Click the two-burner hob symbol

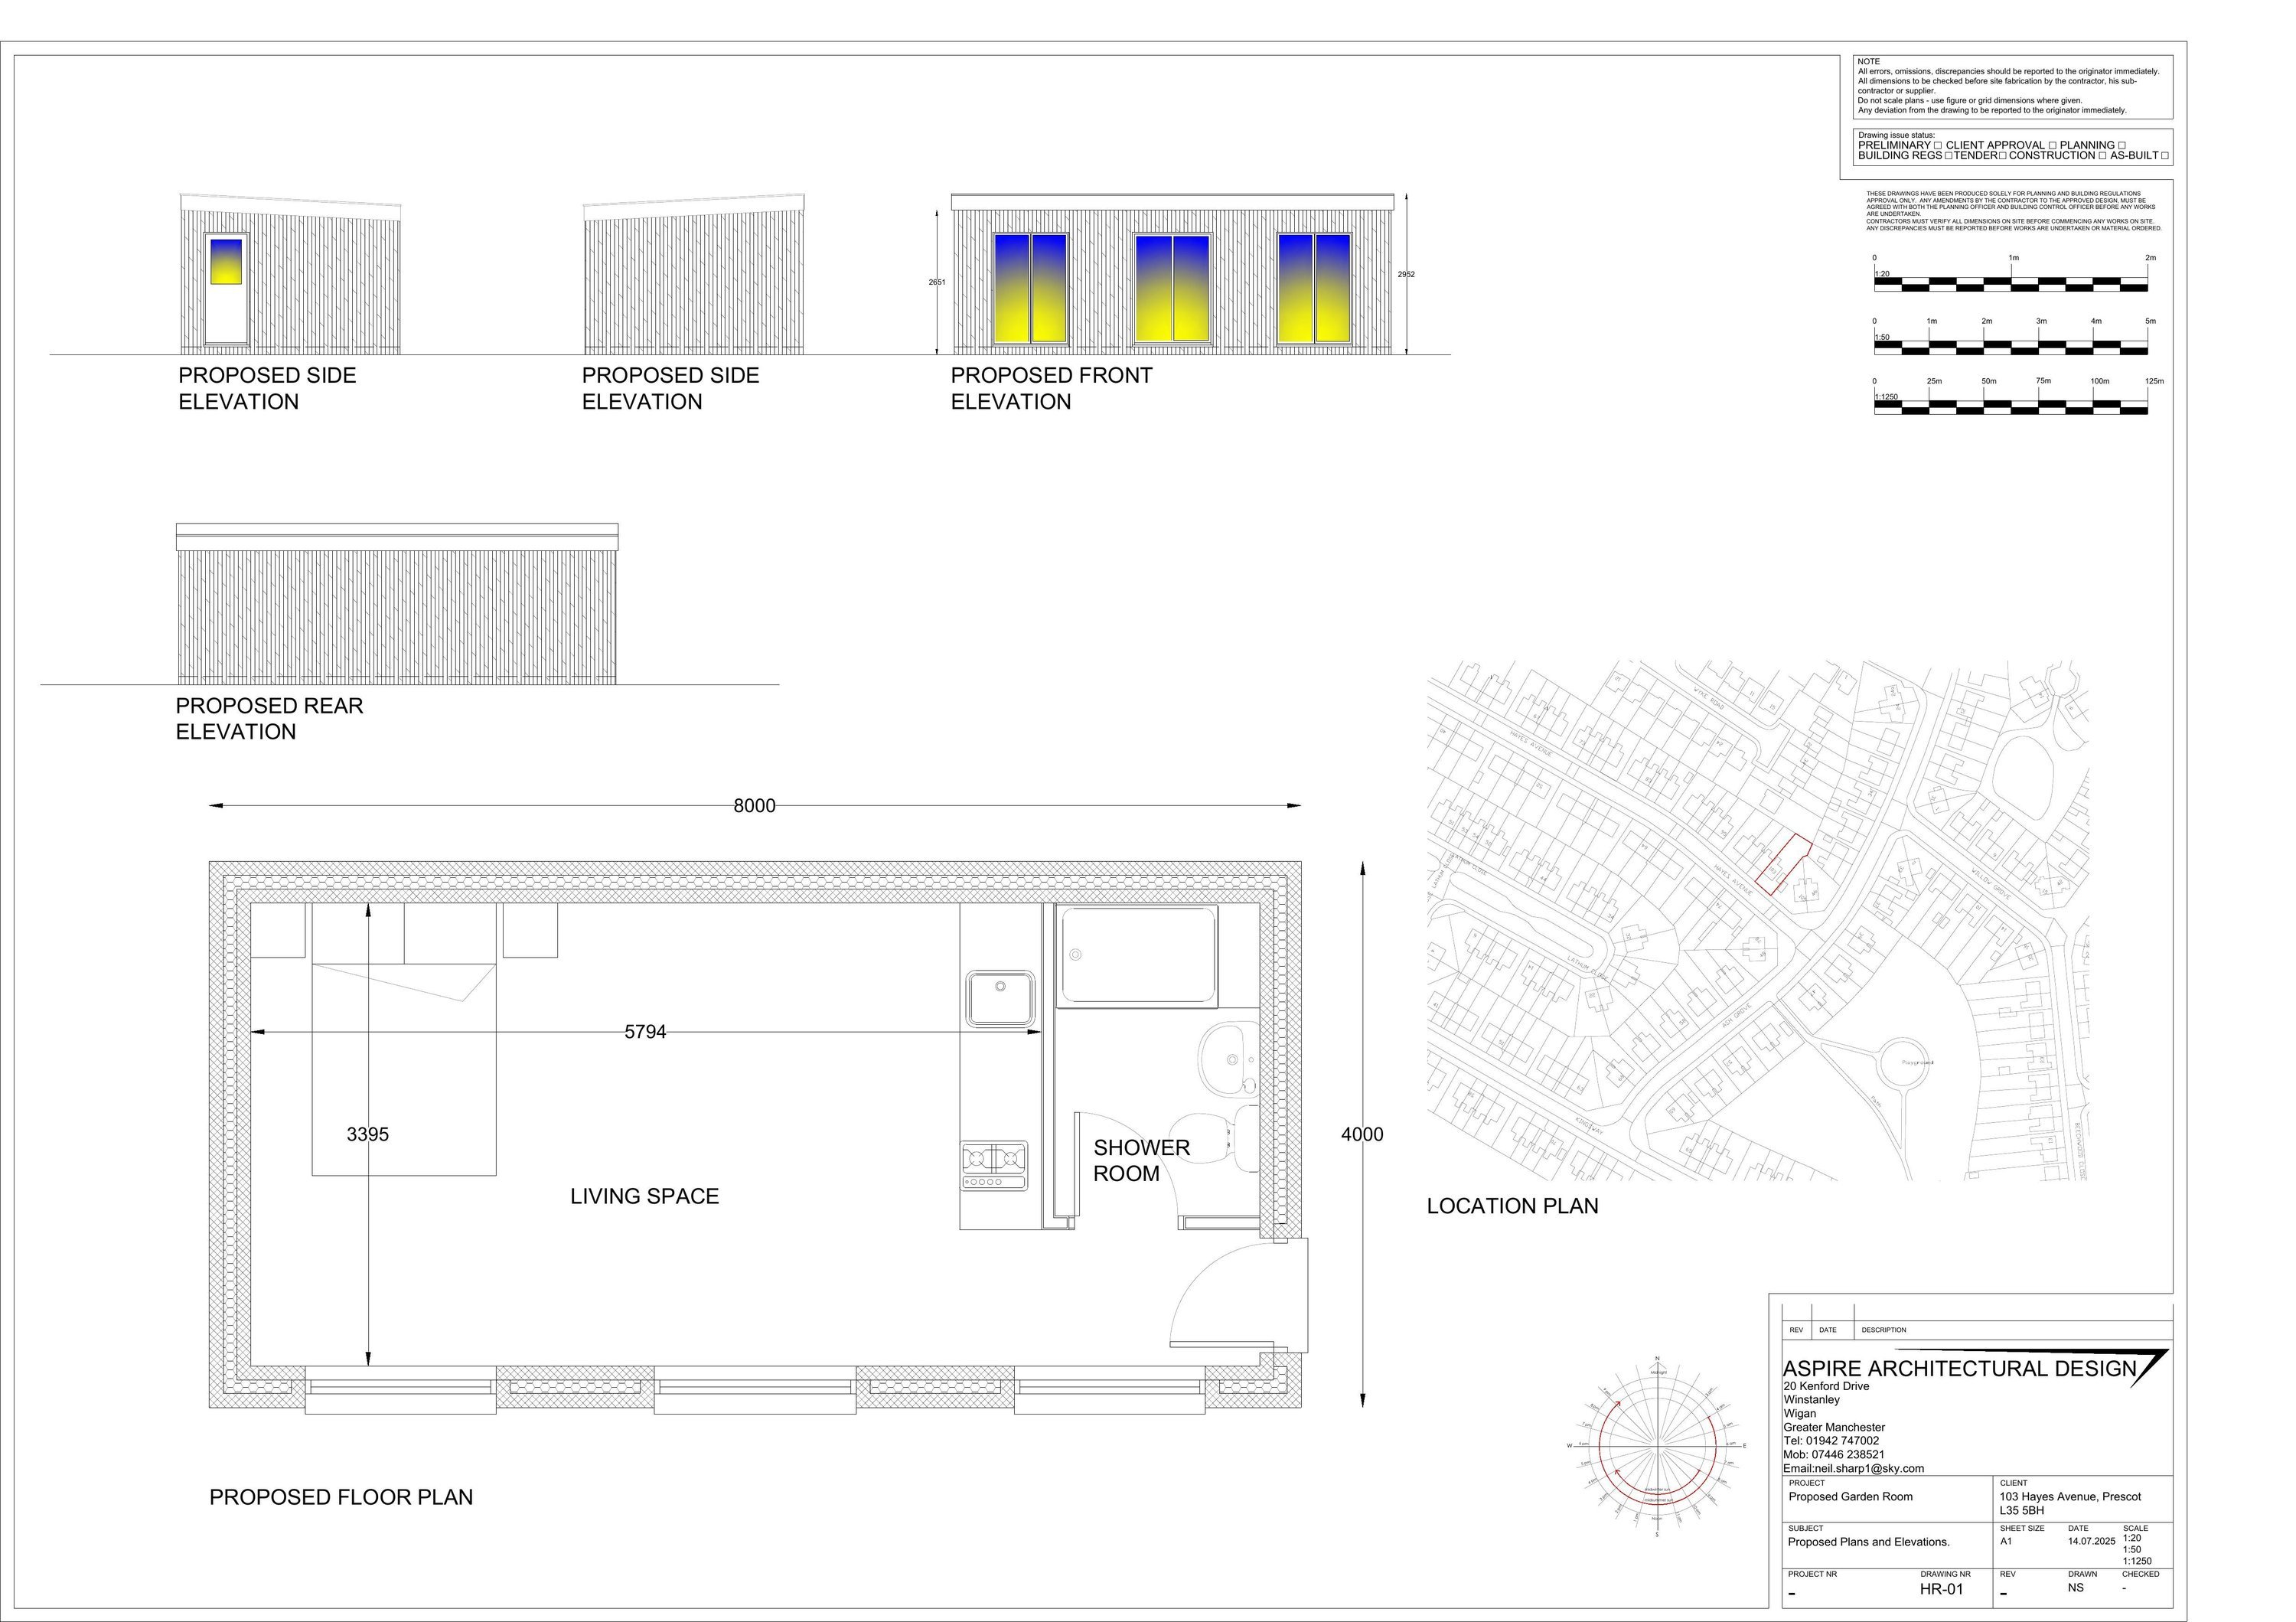tap(994, 1159)
